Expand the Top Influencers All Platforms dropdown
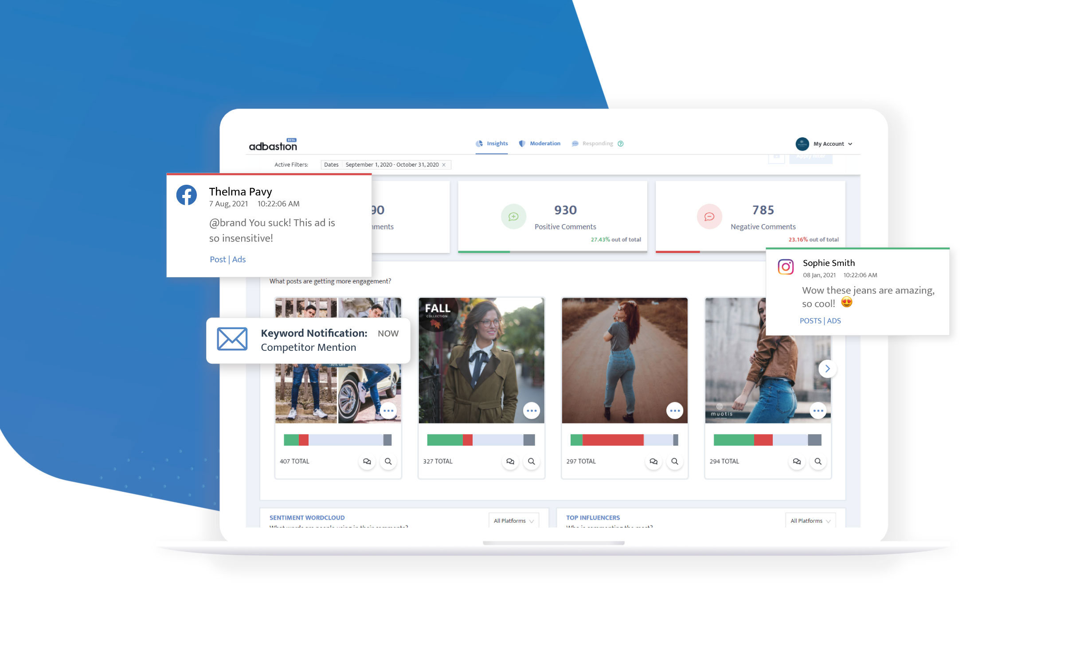The height and width of the screenshot is (649, 1072). pos(810,521)
